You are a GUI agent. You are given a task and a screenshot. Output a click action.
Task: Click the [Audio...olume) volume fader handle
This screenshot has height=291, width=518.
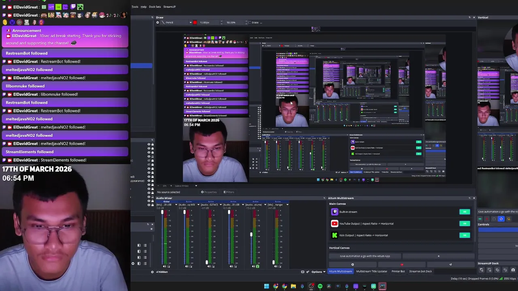[x=251, y=234]
